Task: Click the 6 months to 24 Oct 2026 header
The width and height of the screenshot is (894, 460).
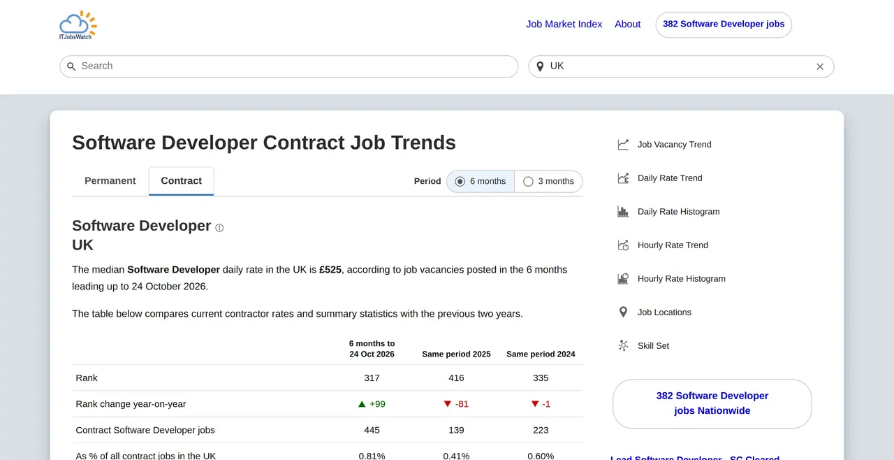Action: (x=372, y=349)
